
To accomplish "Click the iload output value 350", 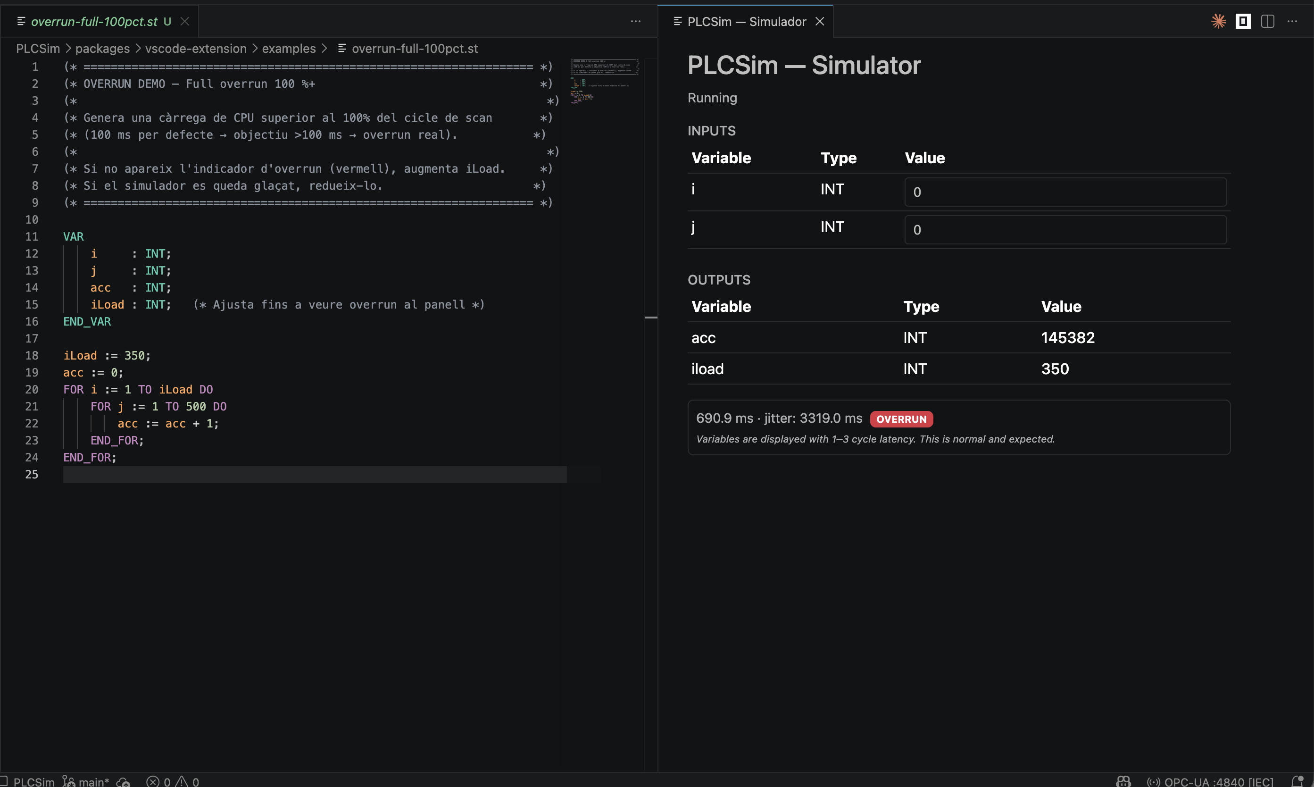I will pyautogui.click(x=1055, y=368).
